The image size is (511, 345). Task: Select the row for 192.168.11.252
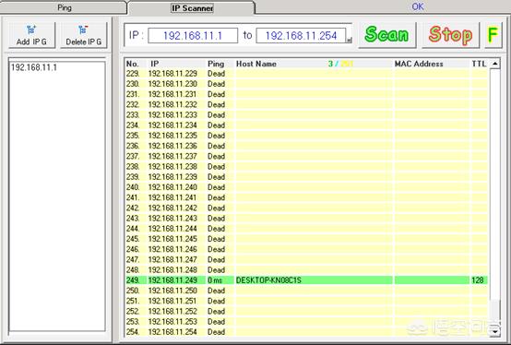click(x=306, y=312)
